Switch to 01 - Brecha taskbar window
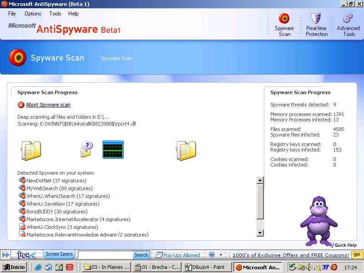This screenshot has width=364, height=273. click(157, 267)
